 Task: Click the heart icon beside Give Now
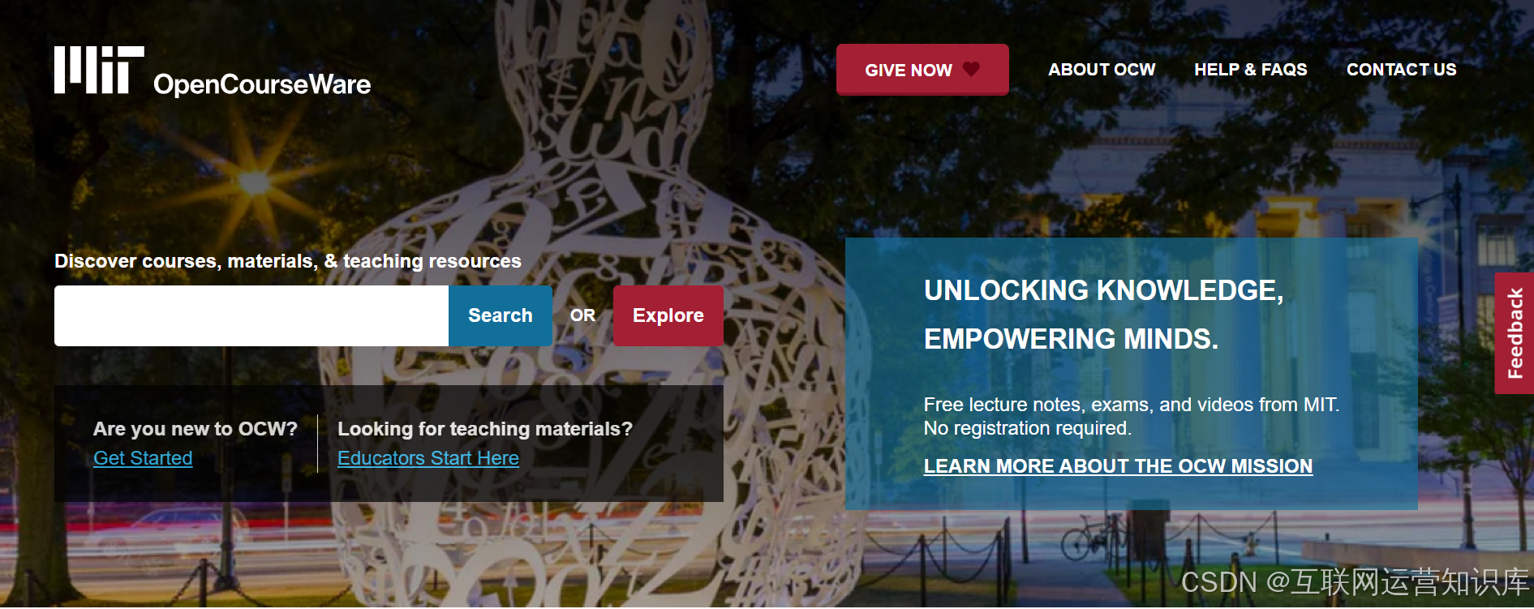pos(971,69)
